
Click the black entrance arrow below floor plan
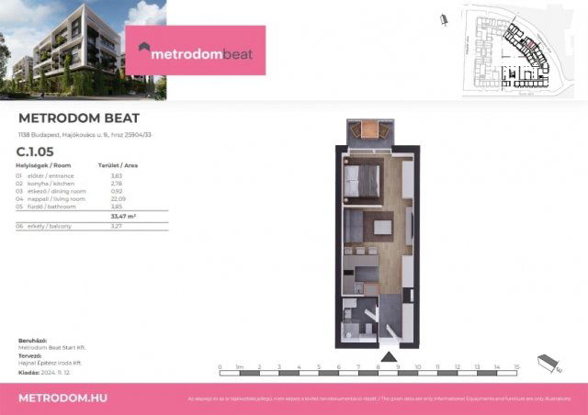(x=387, y=356)
